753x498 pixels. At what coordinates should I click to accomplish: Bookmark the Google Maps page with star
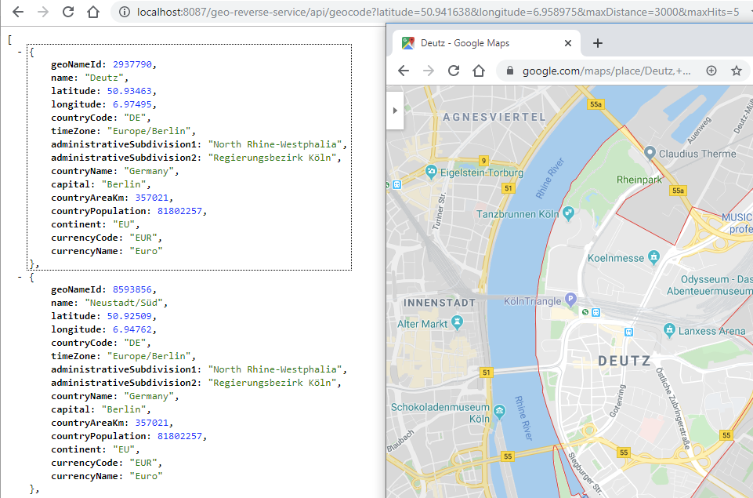click(737, 71)
